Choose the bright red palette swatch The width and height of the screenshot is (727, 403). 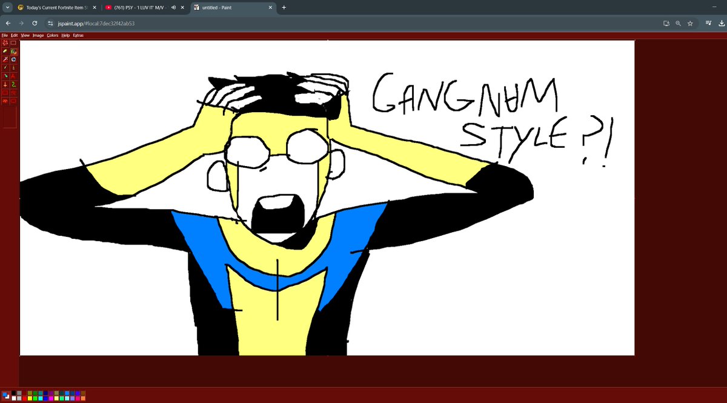[x=24, y=398]
